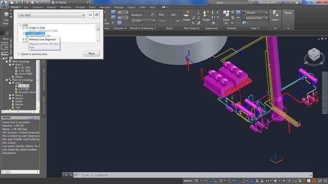Toggle ortho mode in status bar
Viewport: 328px width, 184px height.
point(216,180)
